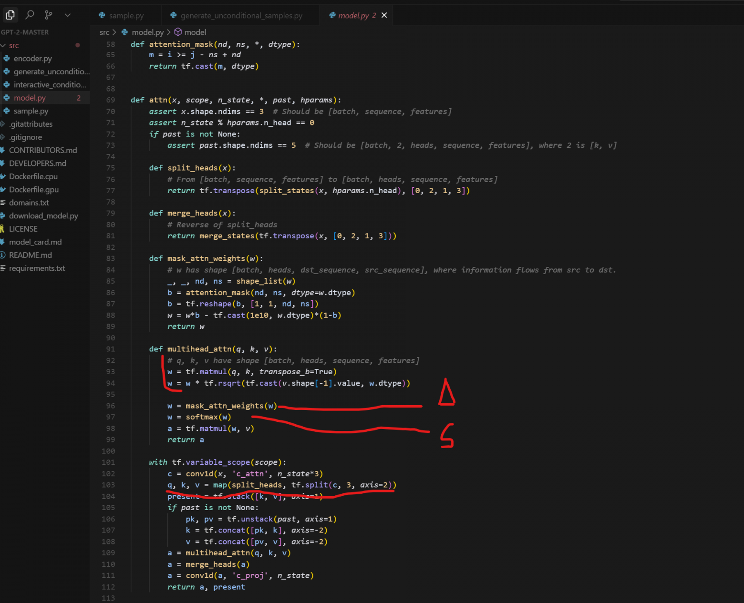
Task: Open the LICENSE file
Action: (23, 229)
